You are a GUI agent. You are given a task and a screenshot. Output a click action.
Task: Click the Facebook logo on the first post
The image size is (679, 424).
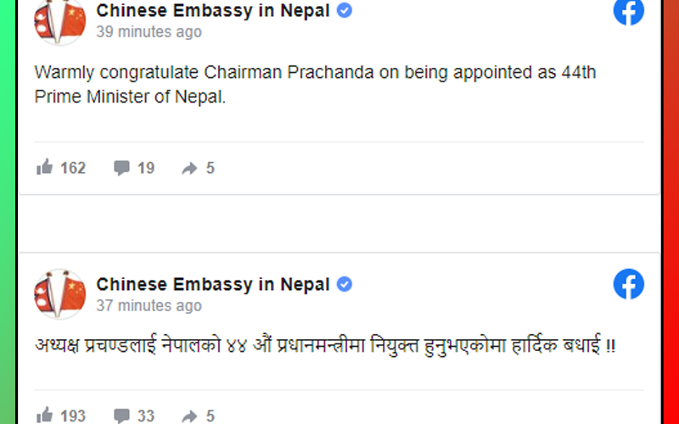tap(629, 11)
